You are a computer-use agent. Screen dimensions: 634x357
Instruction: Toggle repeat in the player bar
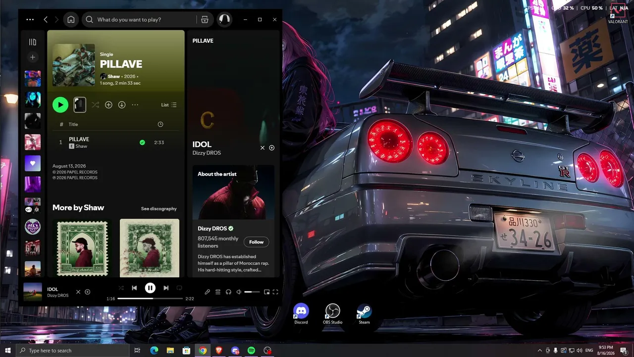[x=179, y=288]
